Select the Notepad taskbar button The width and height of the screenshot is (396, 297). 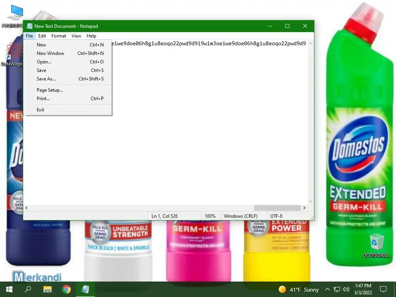click(85, 289)
